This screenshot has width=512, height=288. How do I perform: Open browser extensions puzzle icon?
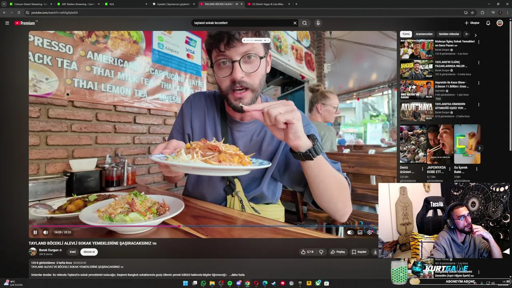click(482, 12)
